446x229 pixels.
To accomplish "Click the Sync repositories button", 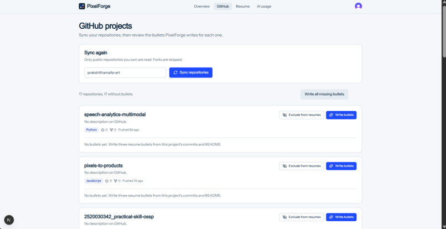I will point(191,72).
